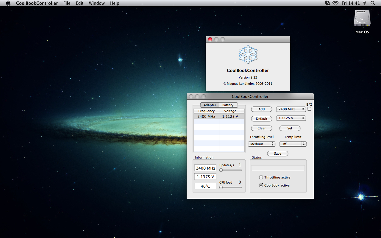This screenshot has width=381, height=238.
Task: Click the Add button
Action: [x=262, y=109]
